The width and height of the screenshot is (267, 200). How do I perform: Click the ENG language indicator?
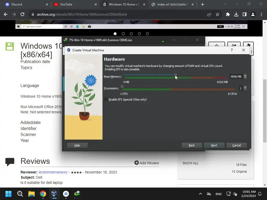tap(219, 194)
